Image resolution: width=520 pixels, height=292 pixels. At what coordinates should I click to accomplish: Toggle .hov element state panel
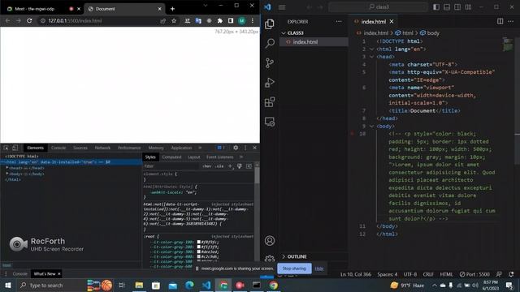tap(207, 166)
